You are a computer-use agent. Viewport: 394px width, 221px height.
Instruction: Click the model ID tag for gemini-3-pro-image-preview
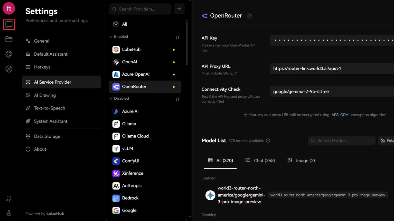[x=327, y=195]
